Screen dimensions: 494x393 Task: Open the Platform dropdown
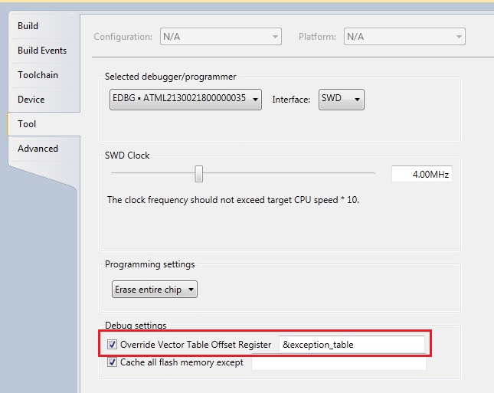[404, 37]
